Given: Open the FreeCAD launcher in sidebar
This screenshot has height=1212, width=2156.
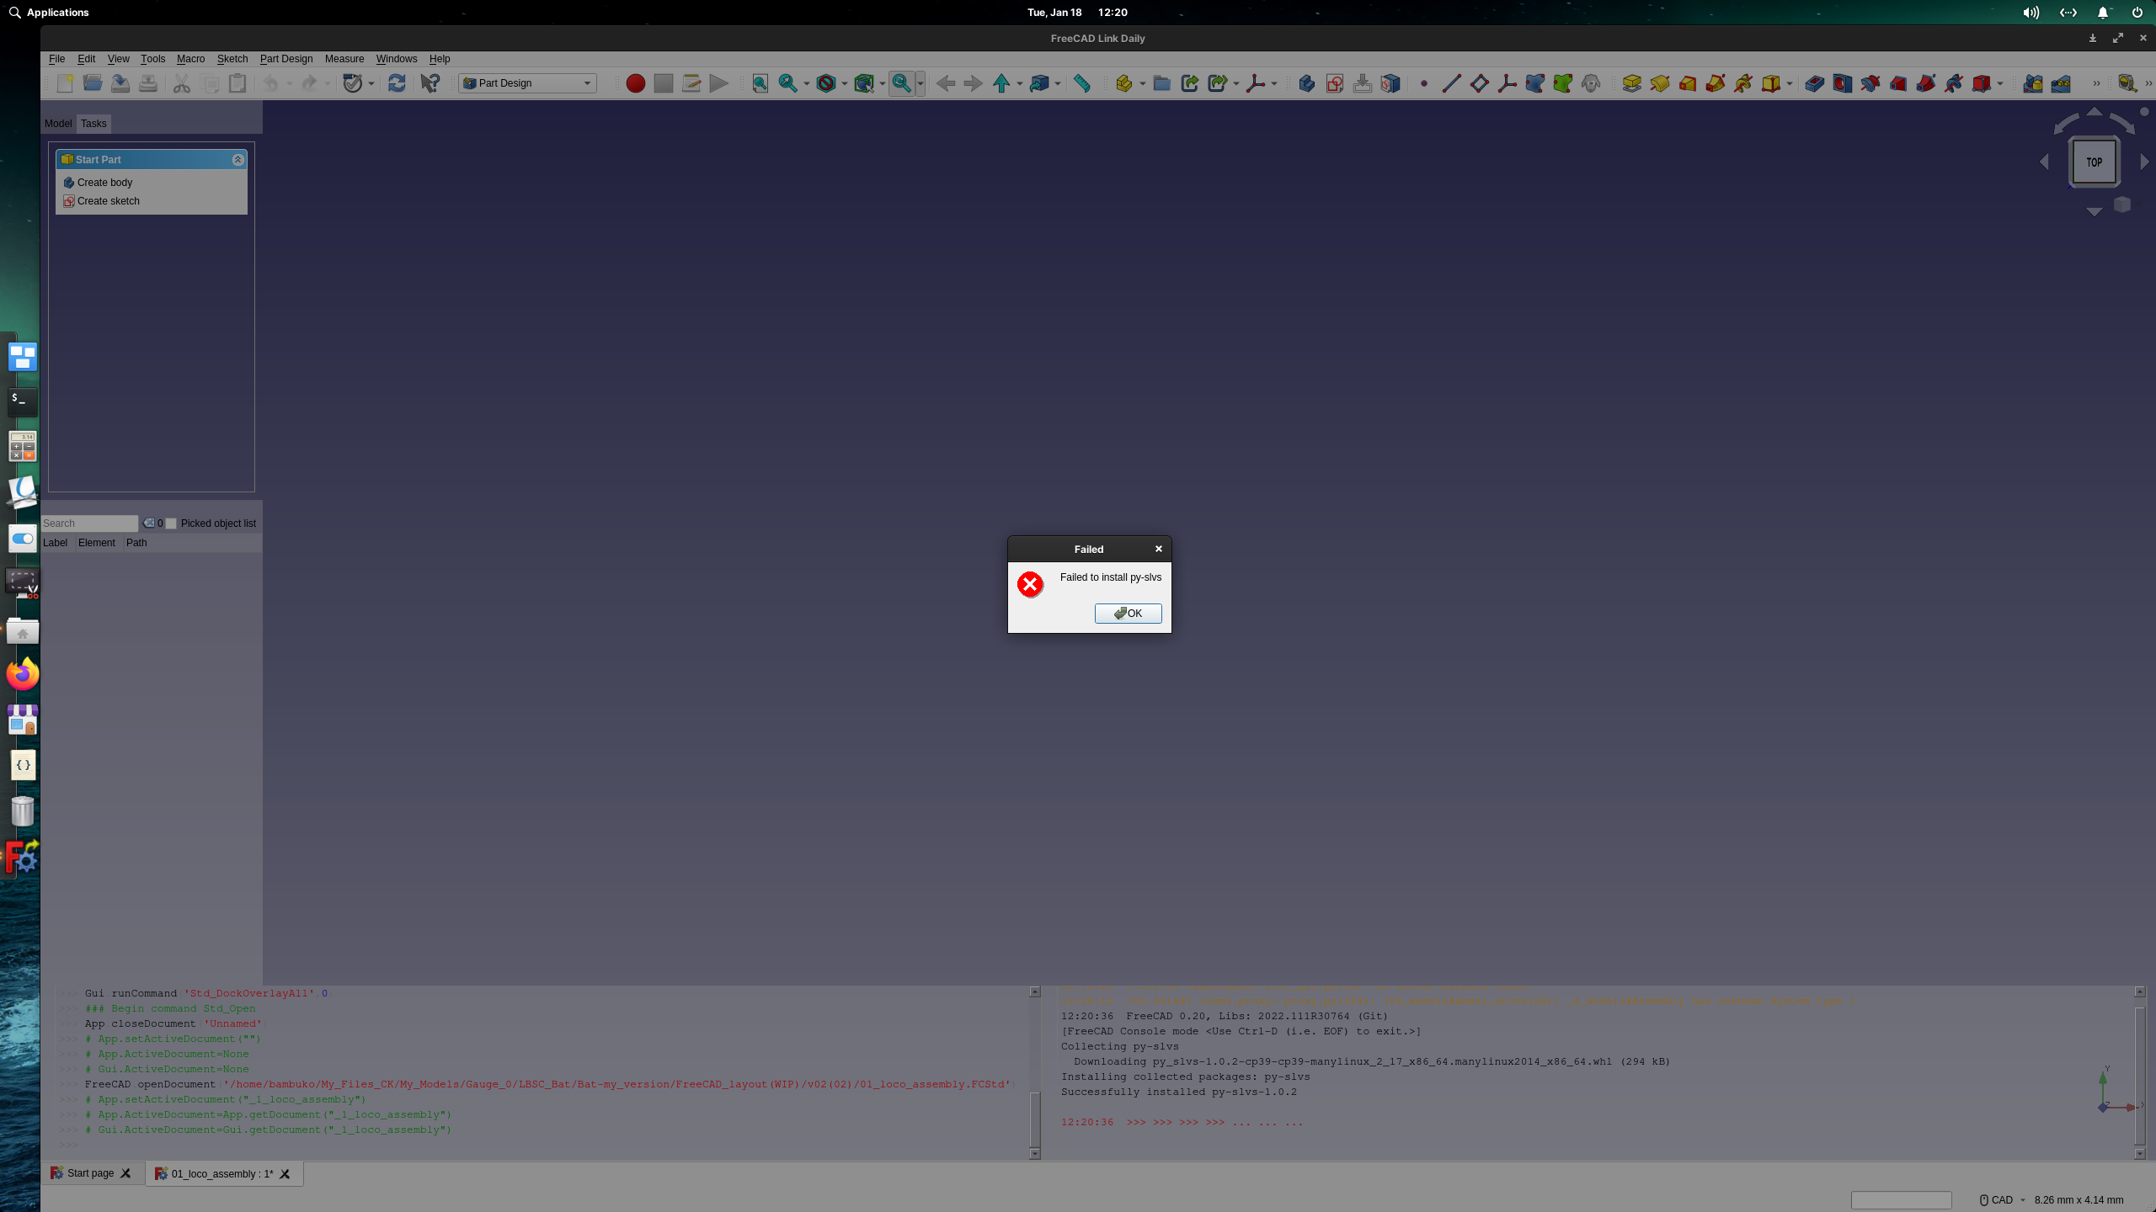Looking at the screenshot, I should tap(22, 857).
